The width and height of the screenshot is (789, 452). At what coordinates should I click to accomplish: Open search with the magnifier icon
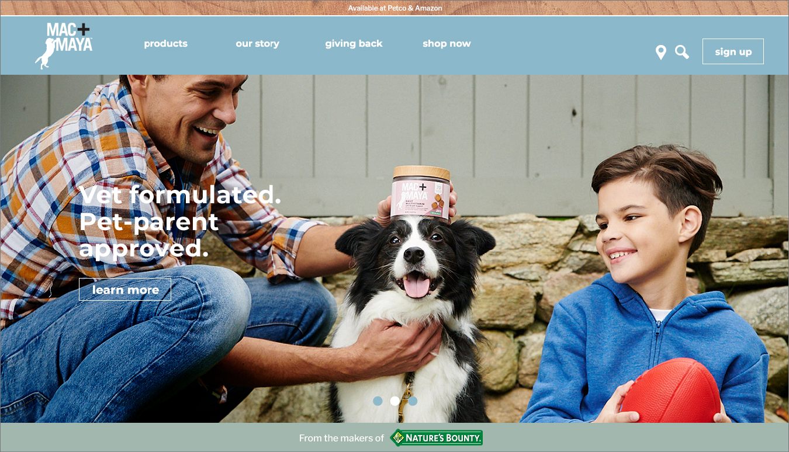pos(682,52)
